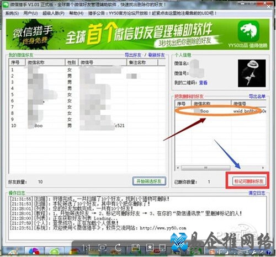Click the 中 input mode tray indicator

(220, 252)
